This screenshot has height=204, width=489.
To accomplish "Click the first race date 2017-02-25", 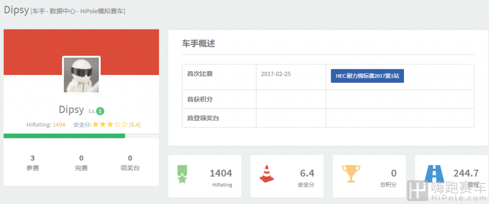I will (x=276, y=74).
